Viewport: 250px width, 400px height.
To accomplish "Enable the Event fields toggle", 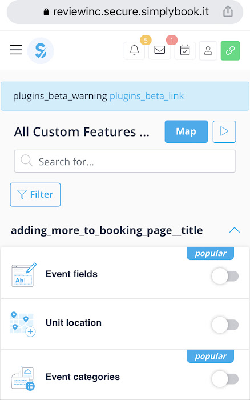I will (225, 276).
